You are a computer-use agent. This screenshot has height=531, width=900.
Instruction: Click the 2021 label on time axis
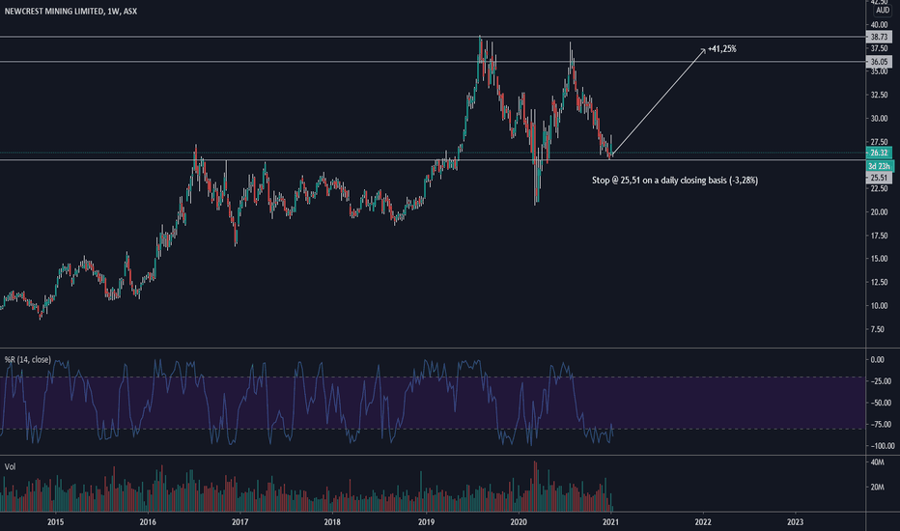(x=610, y=521)
